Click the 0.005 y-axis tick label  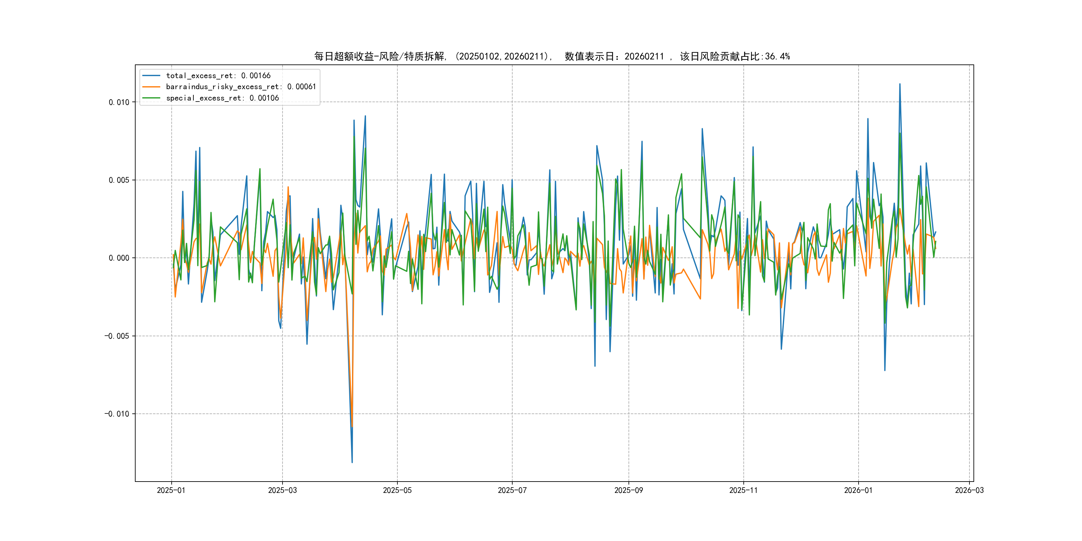click(x=119, y=180)
